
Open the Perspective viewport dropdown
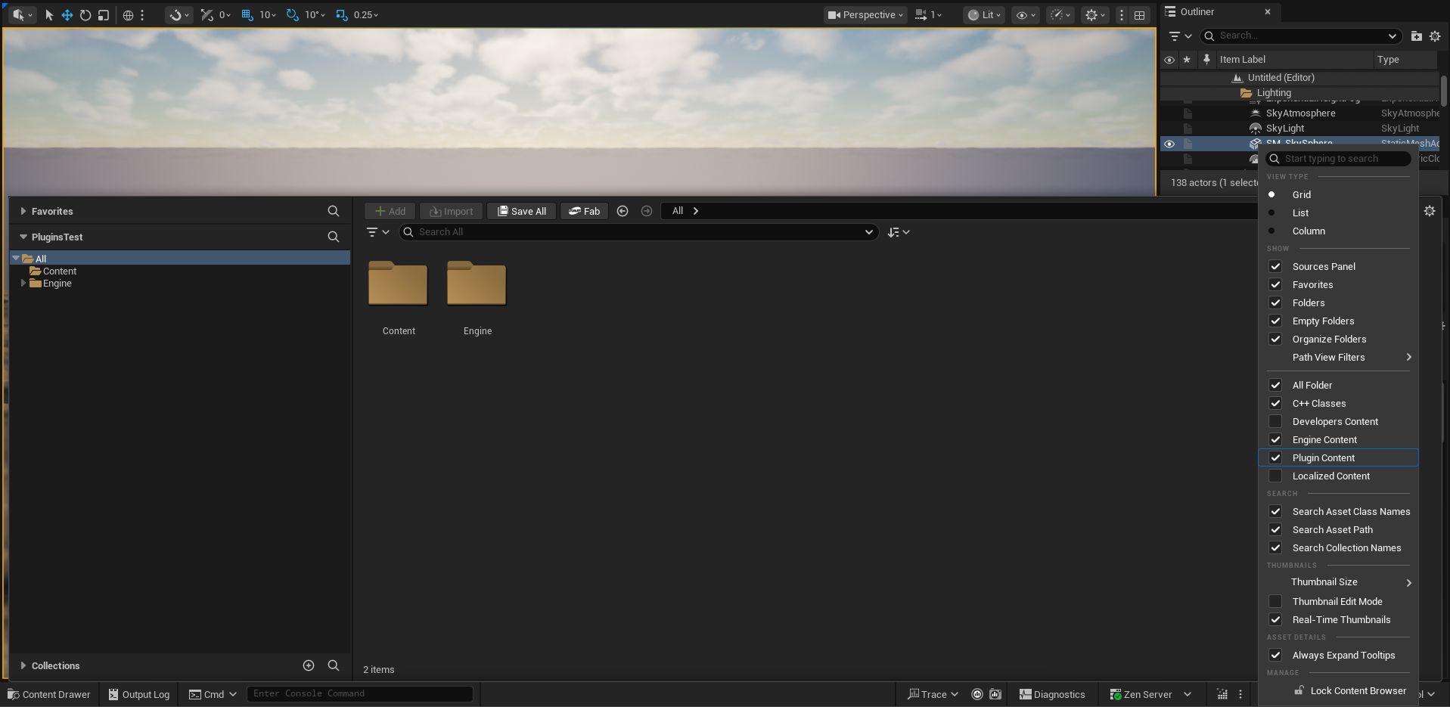[x=865, y=15]
